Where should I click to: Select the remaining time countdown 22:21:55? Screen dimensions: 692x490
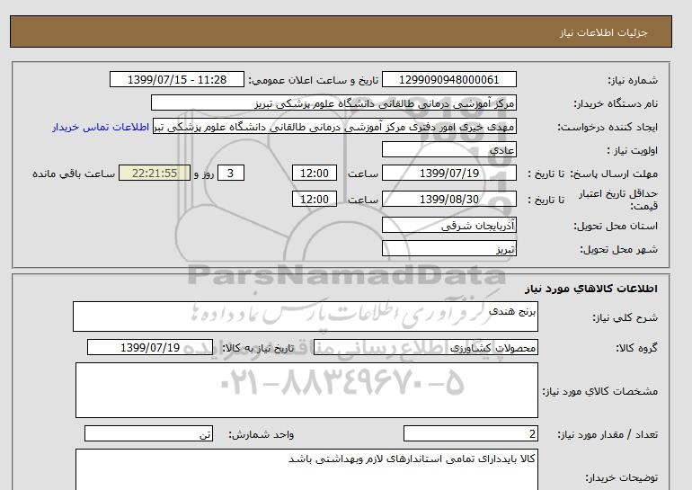(155, 173)
